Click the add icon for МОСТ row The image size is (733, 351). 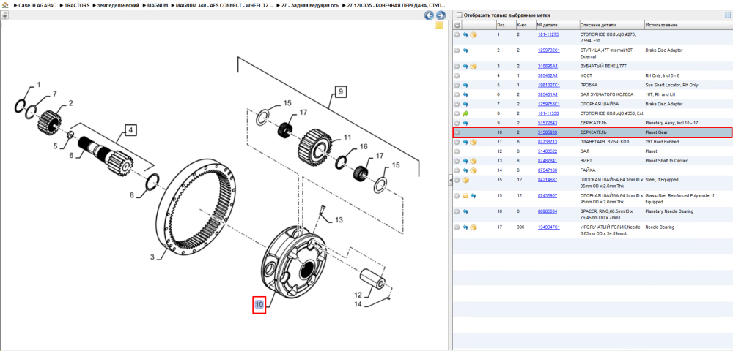click(457, 75)
